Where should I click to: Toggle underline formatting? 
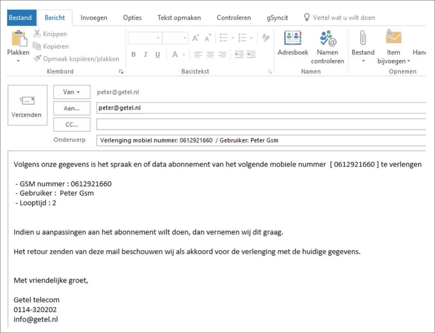click(x=157, y=55)
